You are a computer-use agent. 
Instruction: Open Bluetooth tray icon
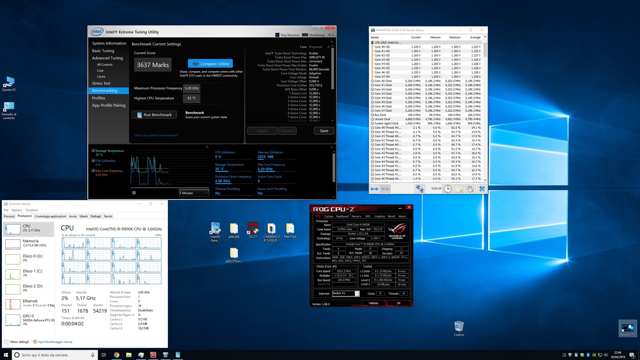tap(588, 355)
